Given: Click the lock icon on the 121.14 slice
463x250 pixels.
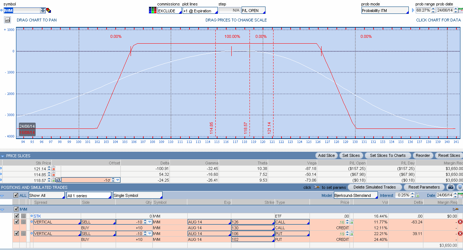Looking at the screenshot, I should coord(53,168).
